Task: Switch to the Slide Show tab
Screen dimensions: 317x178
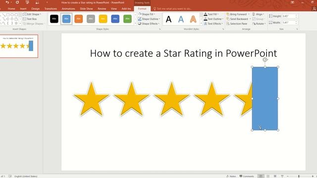Action: click(x=86, y=9)
